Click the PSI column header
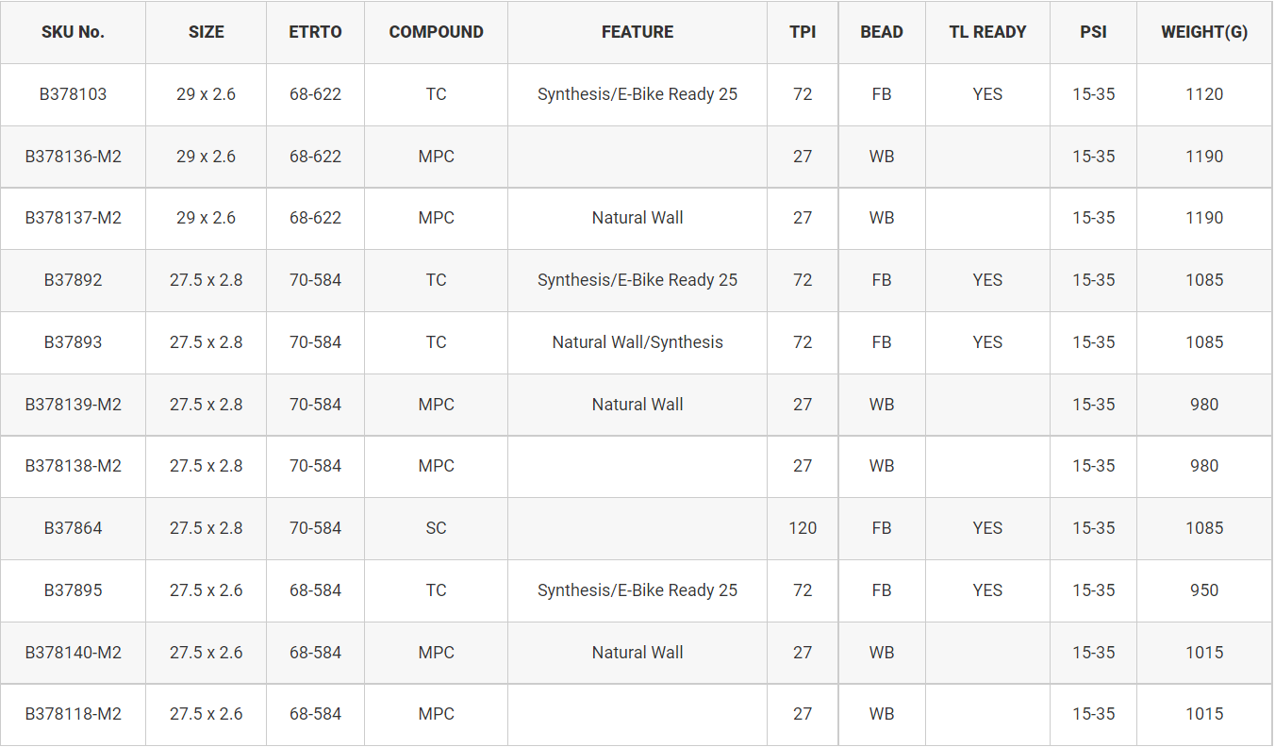 click(x=1094, y=32)
